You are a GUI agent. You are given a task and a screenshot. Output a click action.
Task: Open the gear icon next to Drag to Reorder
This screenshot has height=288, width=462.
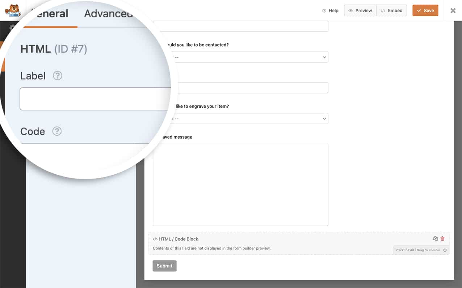click(x=445, y=250)
